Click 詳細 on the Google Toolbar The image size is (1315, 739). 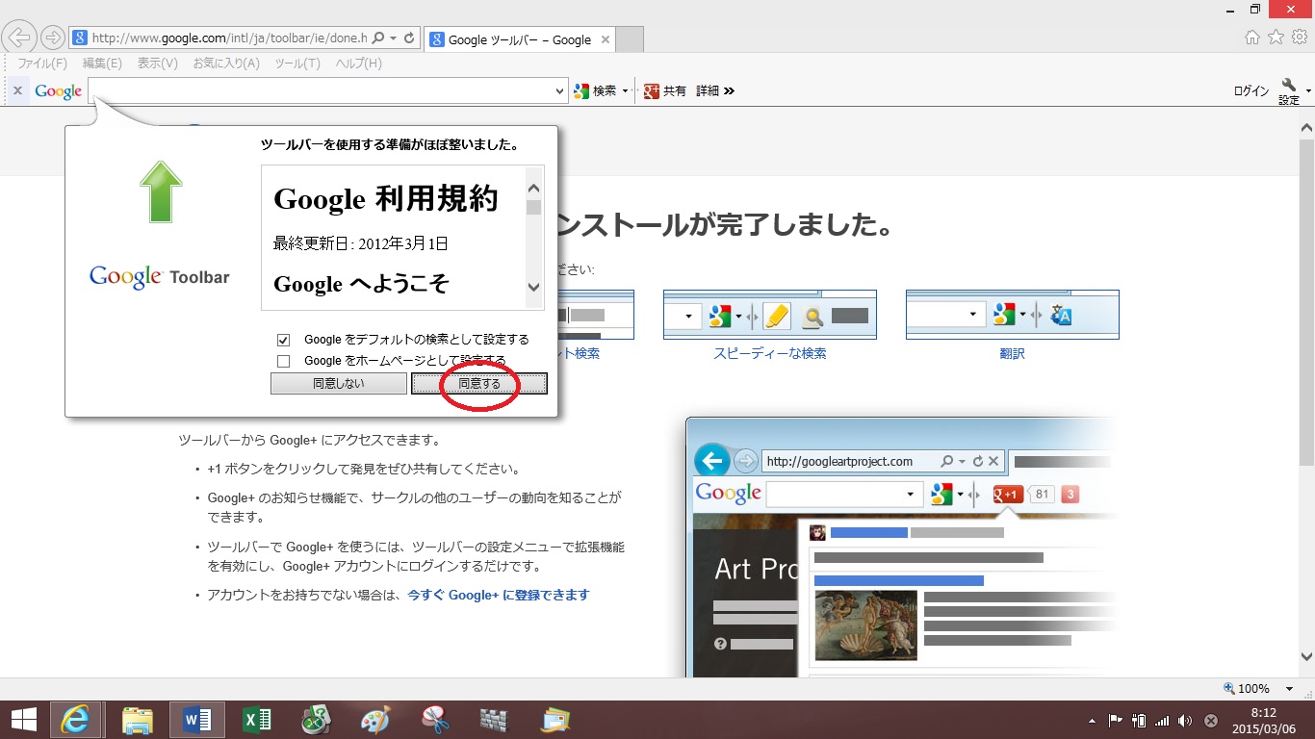708,90
